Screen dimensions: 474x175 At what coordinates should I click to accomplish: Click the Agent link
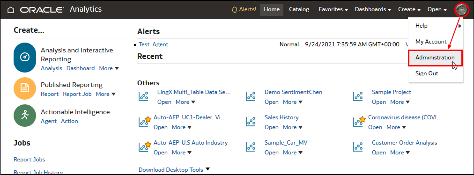(x=49, y=121)
